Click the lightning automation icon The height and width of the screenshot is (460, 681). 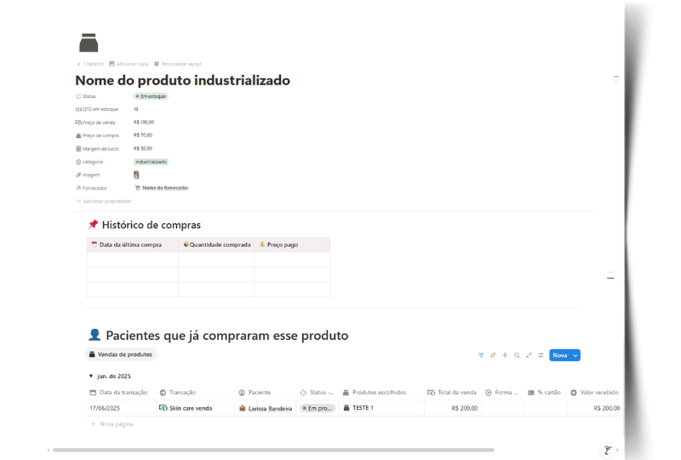(505, 355)
